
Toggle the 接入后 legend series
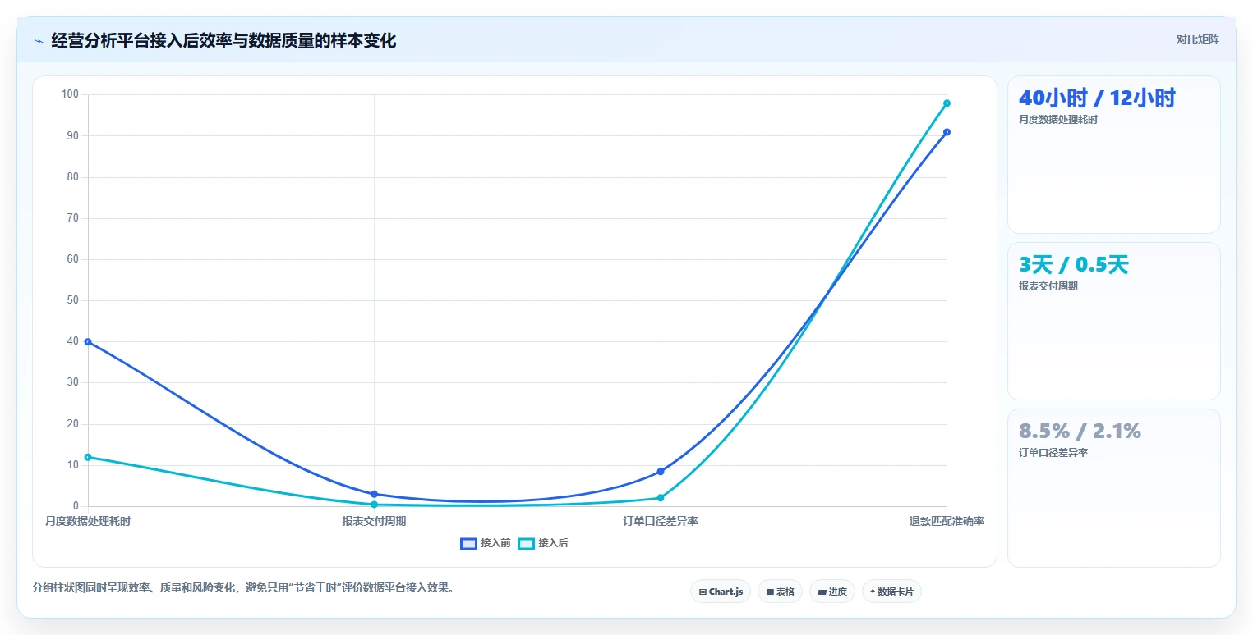tap(543, 543)
